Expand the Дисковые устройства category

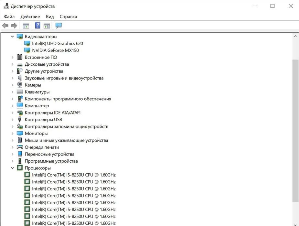12,64
